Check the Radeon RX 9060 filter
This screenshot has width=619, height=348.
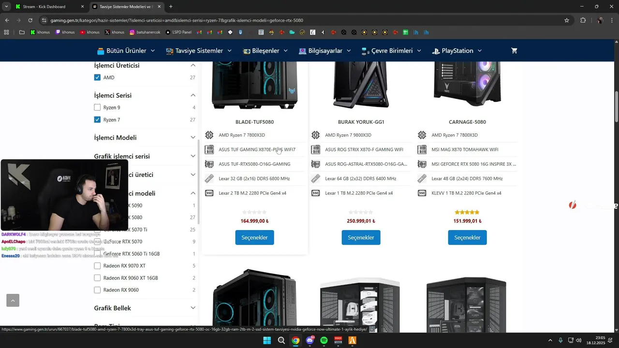coord(97,290)
